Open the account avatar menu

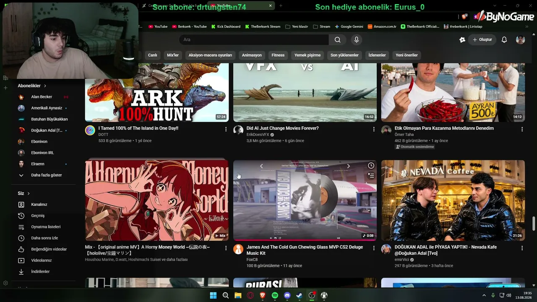tap(520, 39)
